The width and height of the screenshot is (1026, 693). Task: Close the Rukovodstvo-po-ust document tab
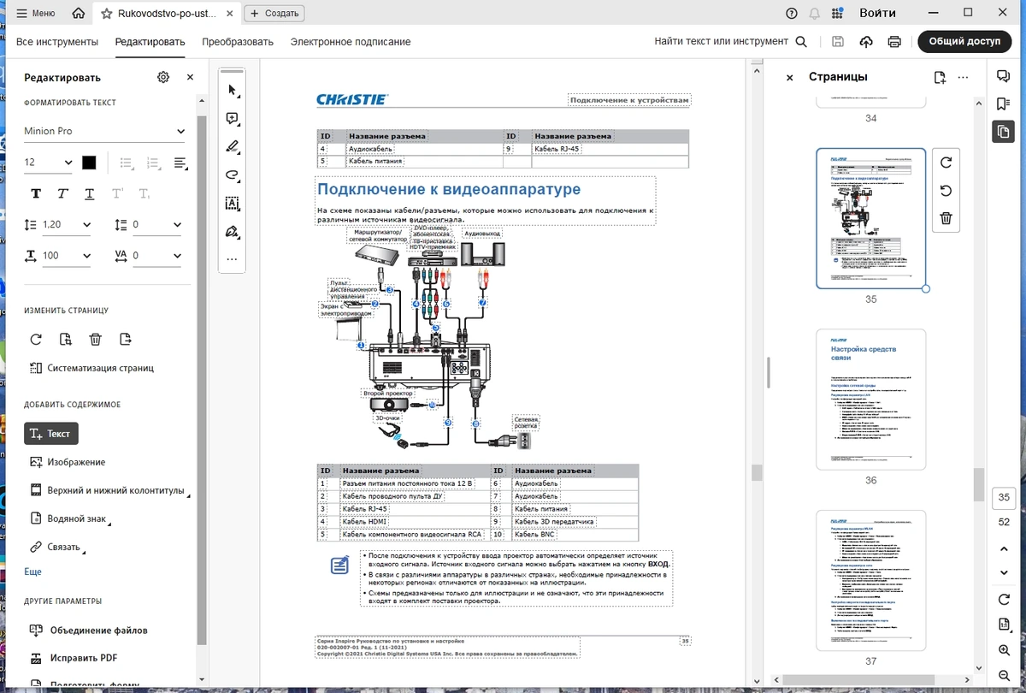[x=228, y=13]
